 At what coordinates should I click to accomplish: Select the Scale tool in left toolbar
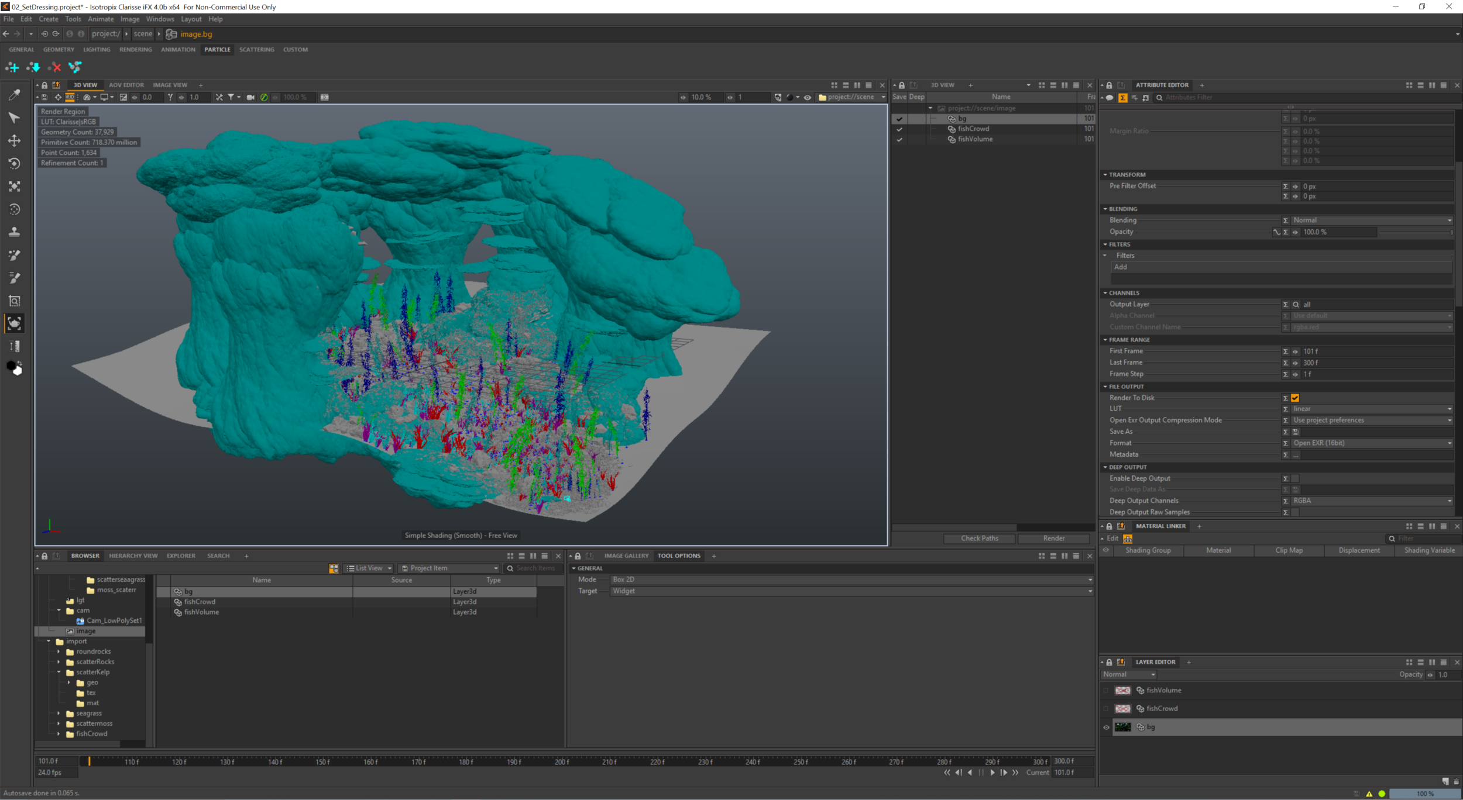[14, 187]
